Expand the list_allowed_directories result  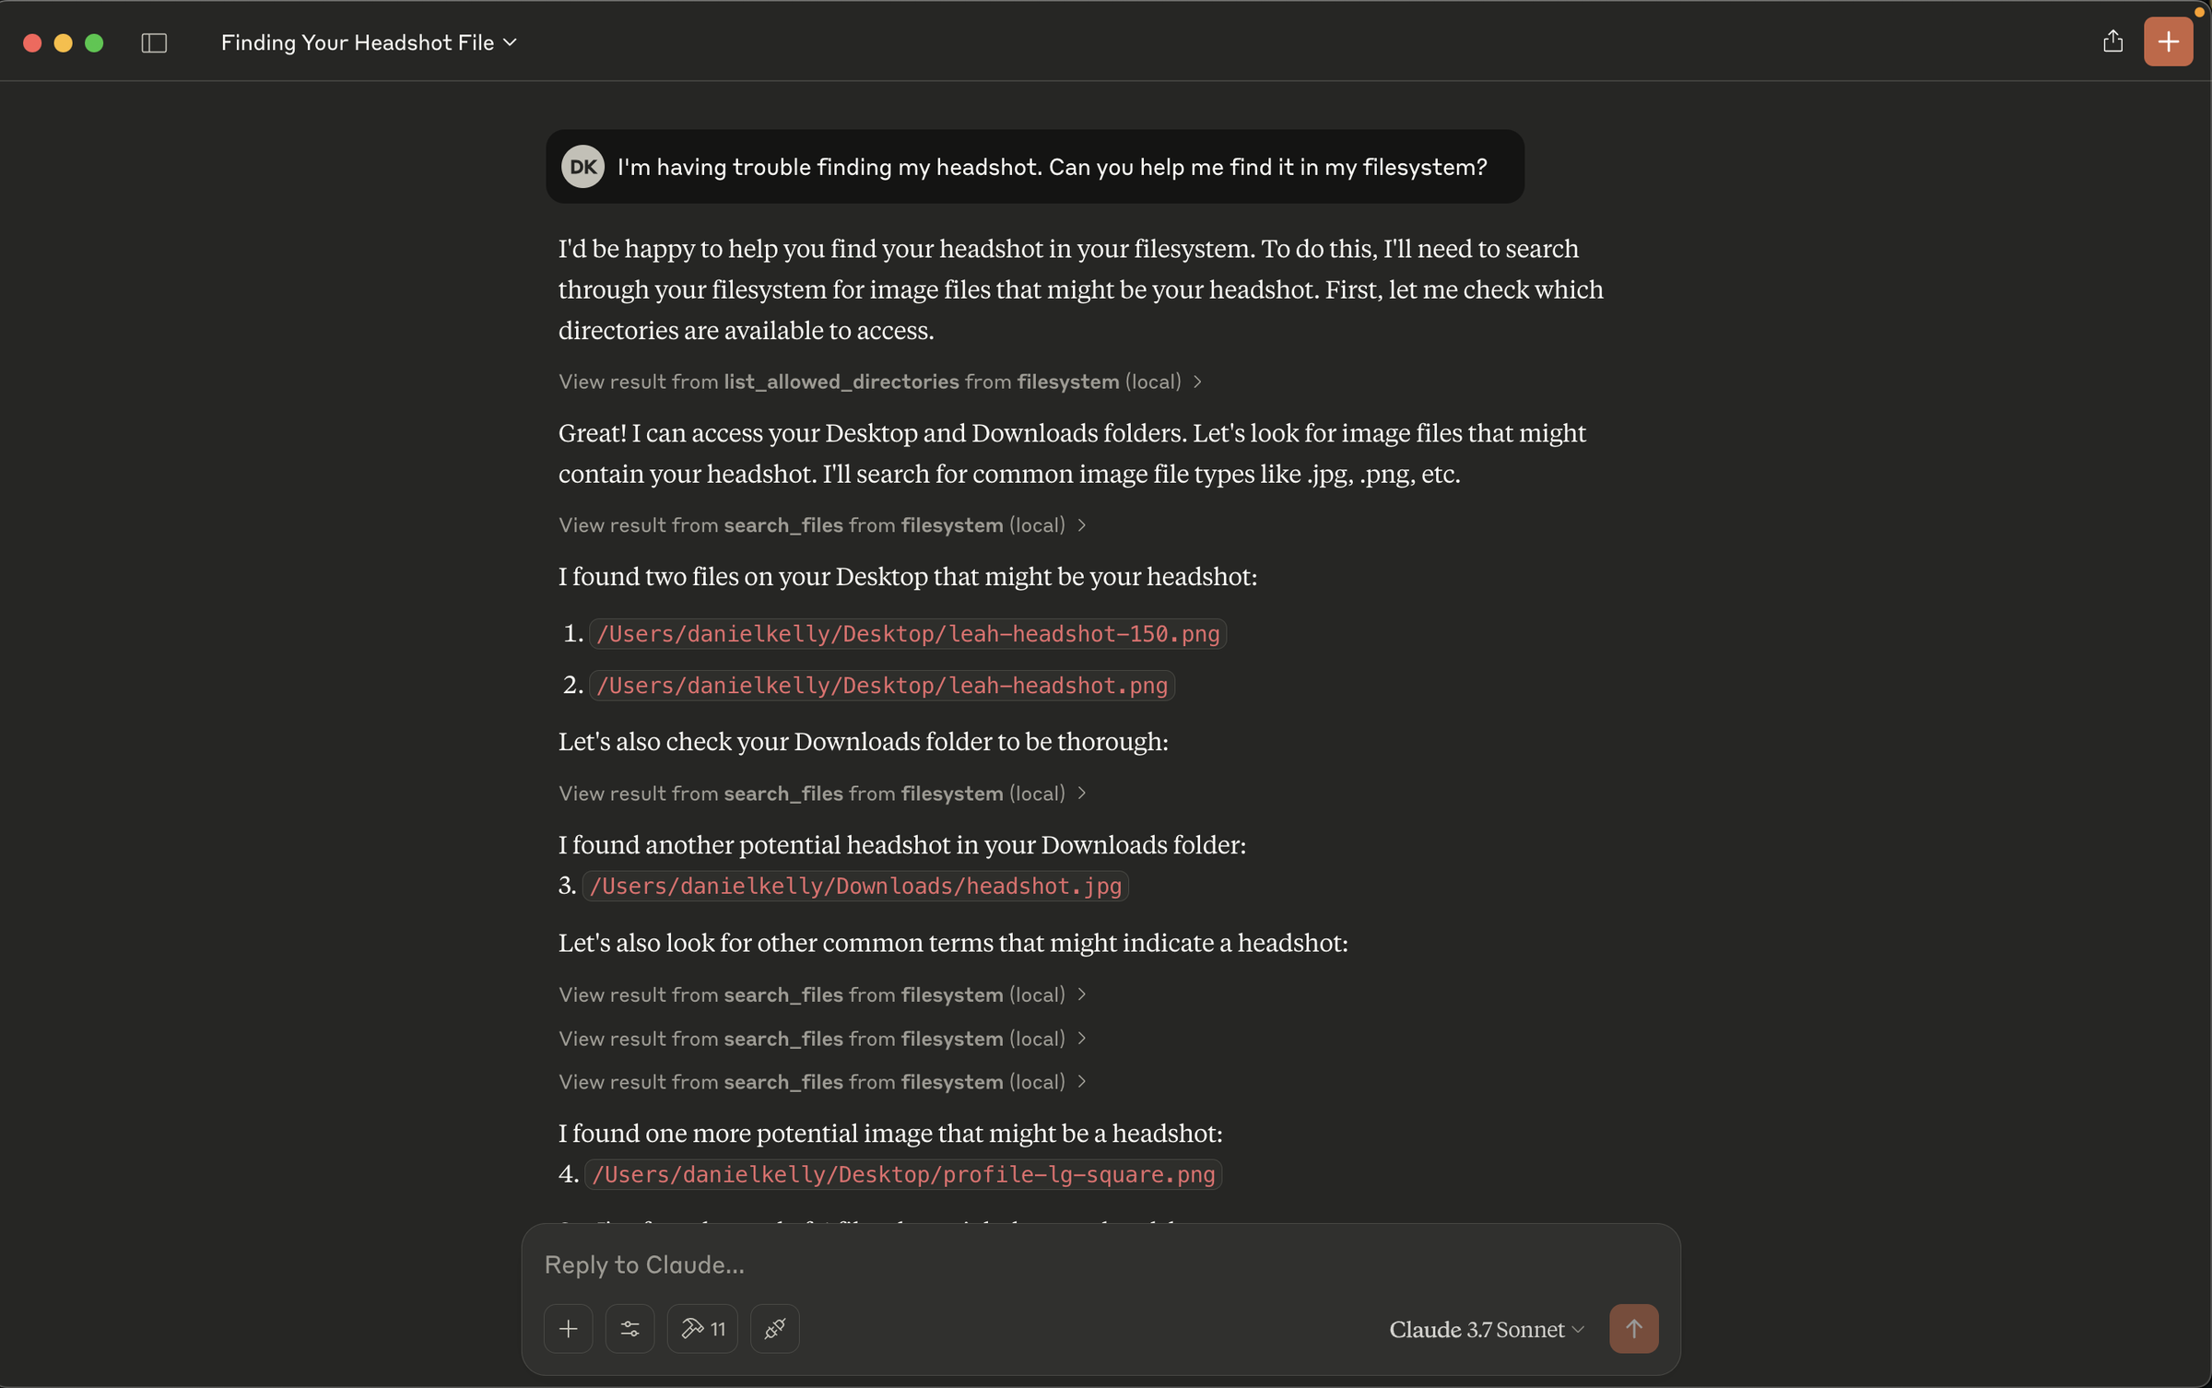coord(879,382)
